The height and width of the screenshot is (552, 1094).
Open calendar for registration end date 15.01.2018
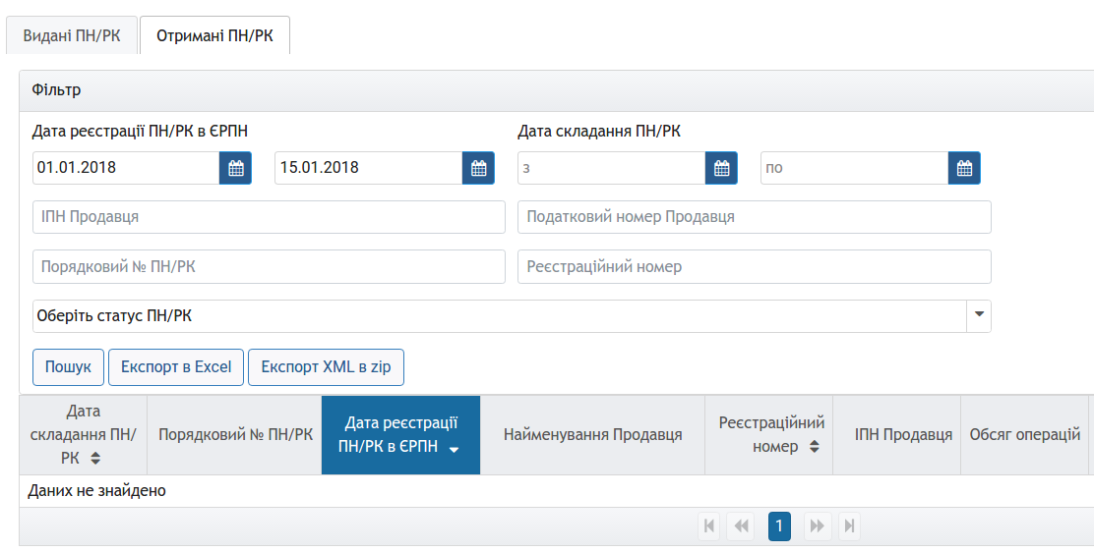tap(478, 168)
